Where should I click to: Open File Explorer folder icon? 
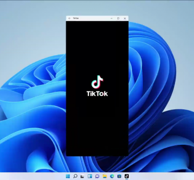tap(105, 176)
